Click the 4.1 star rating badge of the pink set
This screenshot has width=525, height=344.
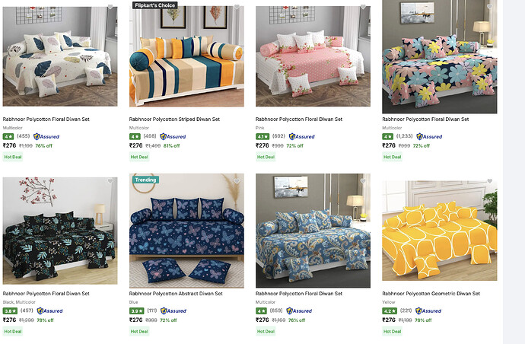pyautogui.click(x=262, y=137)
